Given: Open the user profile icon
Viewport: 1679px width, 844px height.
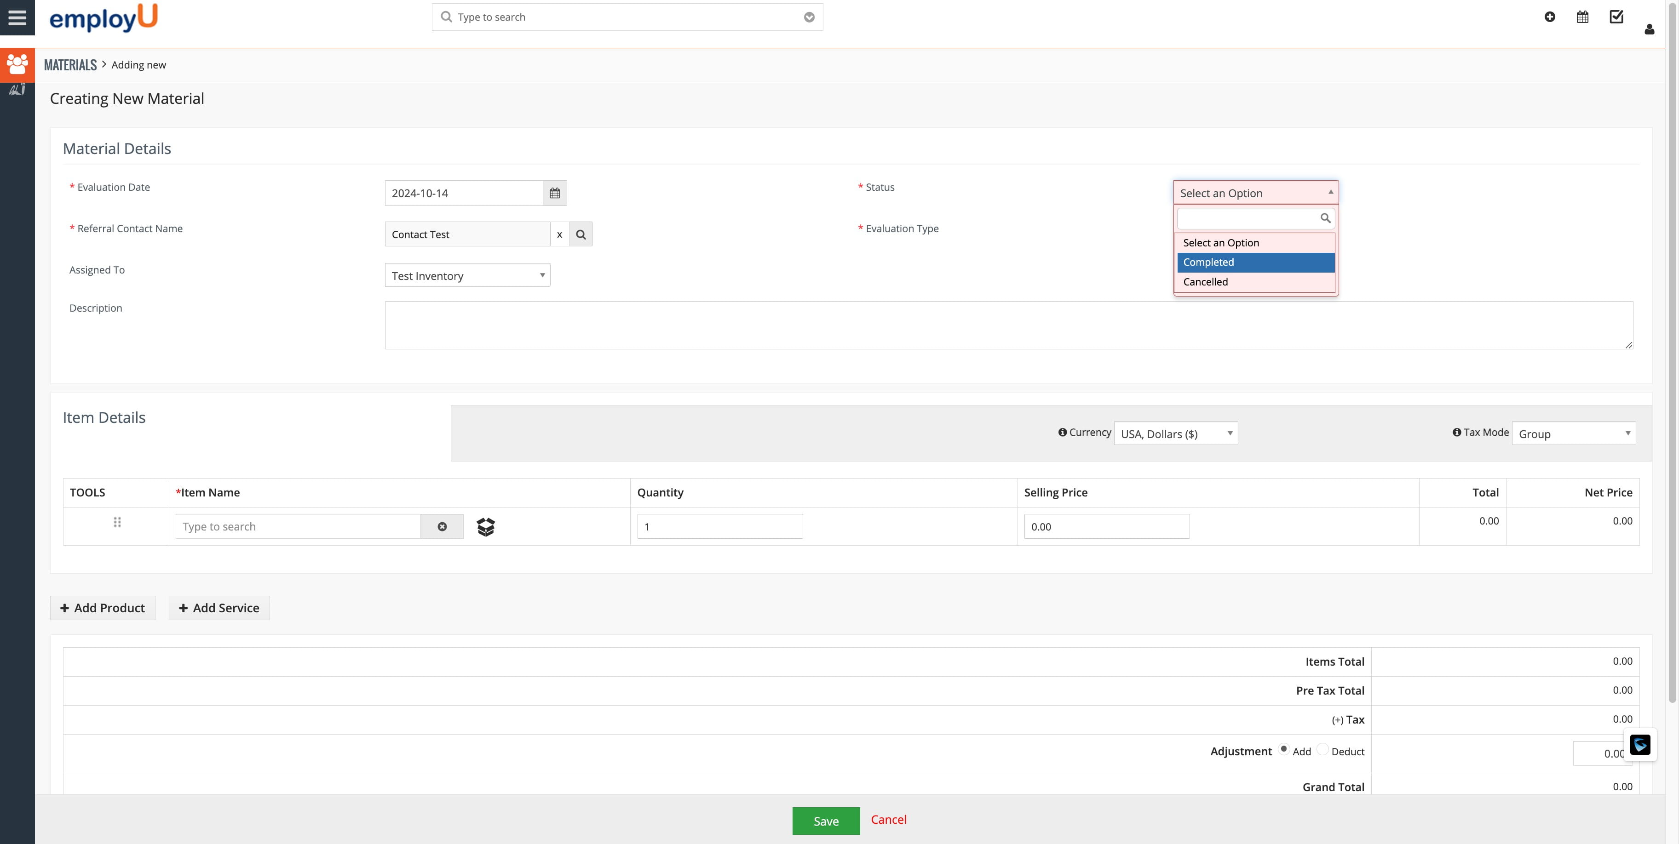Looking at the screenshot, I should pyautogui.click(x=1650, y=29).
